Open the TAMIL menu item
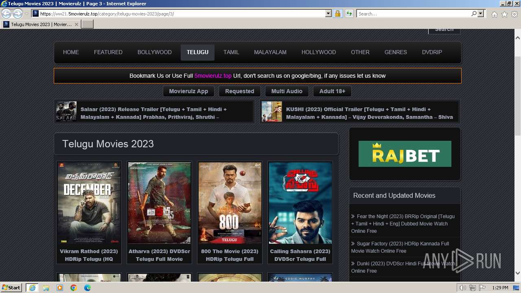 (231, 52)
